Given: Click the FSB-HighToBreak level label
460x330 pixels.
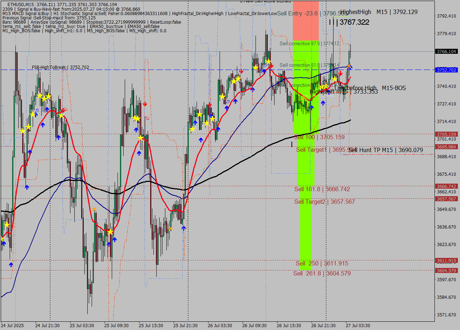Looking at the screenshot, I should tap(60, 67).
